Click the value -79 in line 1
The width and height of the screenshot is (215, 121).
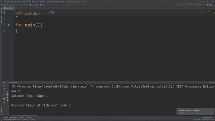pos(51,13)
